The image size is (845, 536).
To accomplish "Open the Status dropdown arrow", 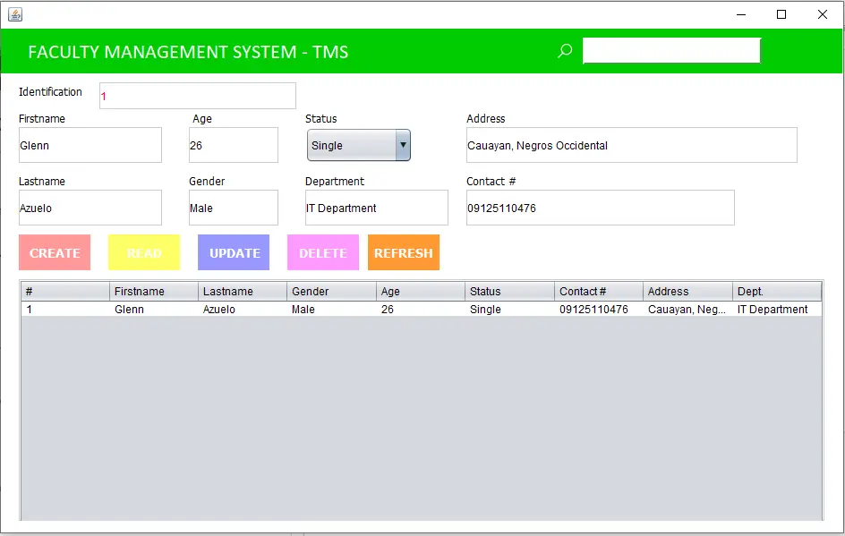I will (x=403, y=145).
